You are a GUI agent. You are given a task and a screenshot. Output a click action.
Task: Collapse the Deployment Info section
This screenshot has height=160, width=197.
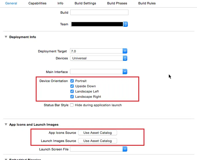pos(6,37)
